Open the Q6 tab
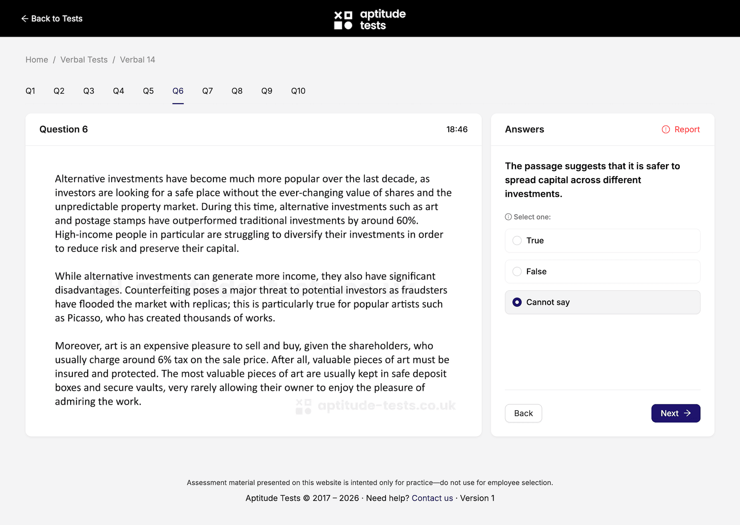Viewport: 740px width, 525px height. coord(178,91)
